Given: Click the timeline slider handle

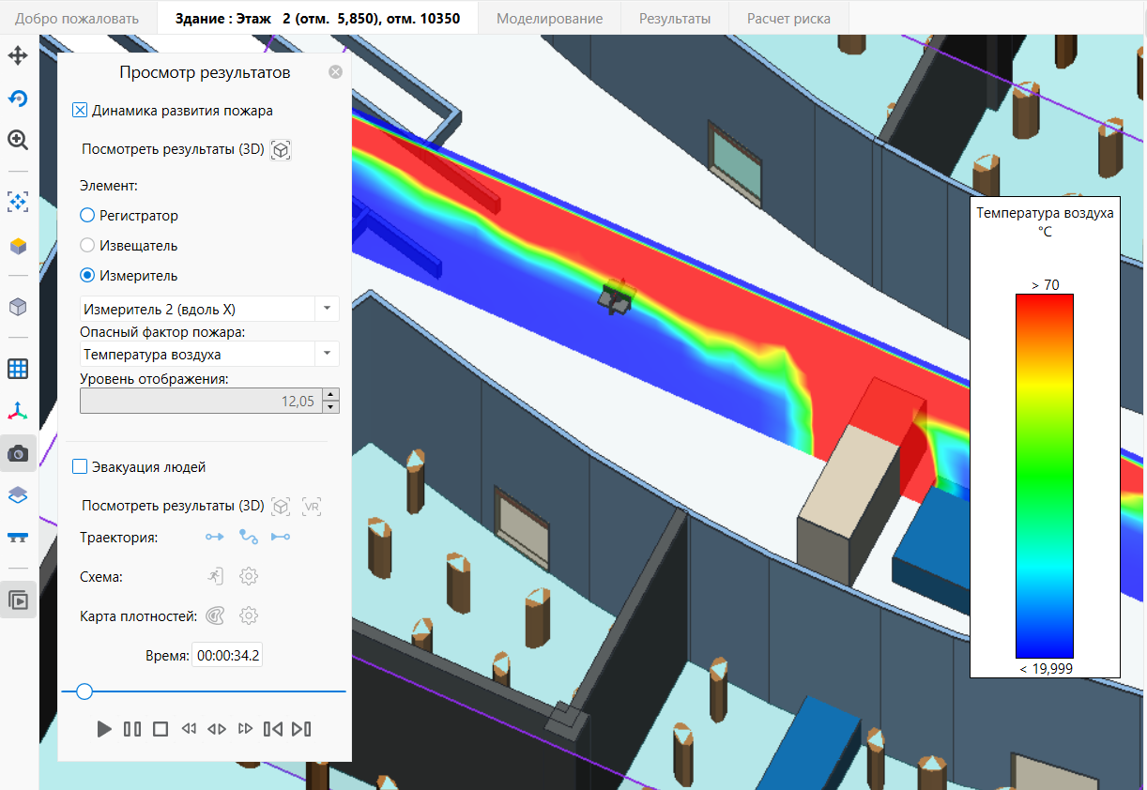Looking at the screenshot, I should (x=84, y=691).
